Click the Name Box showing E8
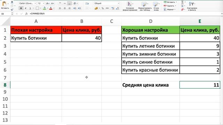This screenshot has height=125, width=223. coord(6,14)
